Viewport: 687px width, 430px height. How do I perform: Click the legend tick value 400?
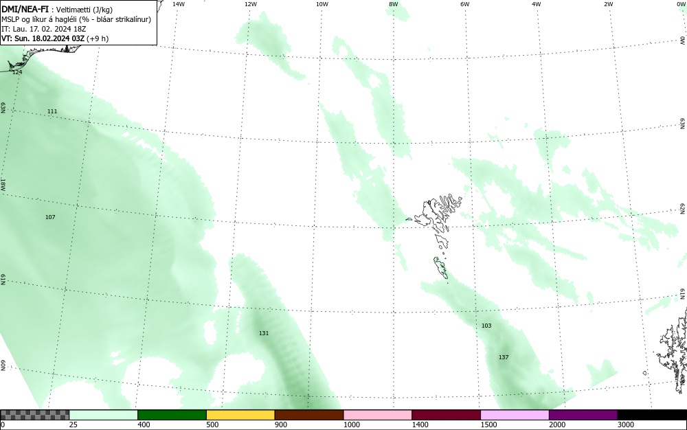pyautogui.click(x=144, y=425)
